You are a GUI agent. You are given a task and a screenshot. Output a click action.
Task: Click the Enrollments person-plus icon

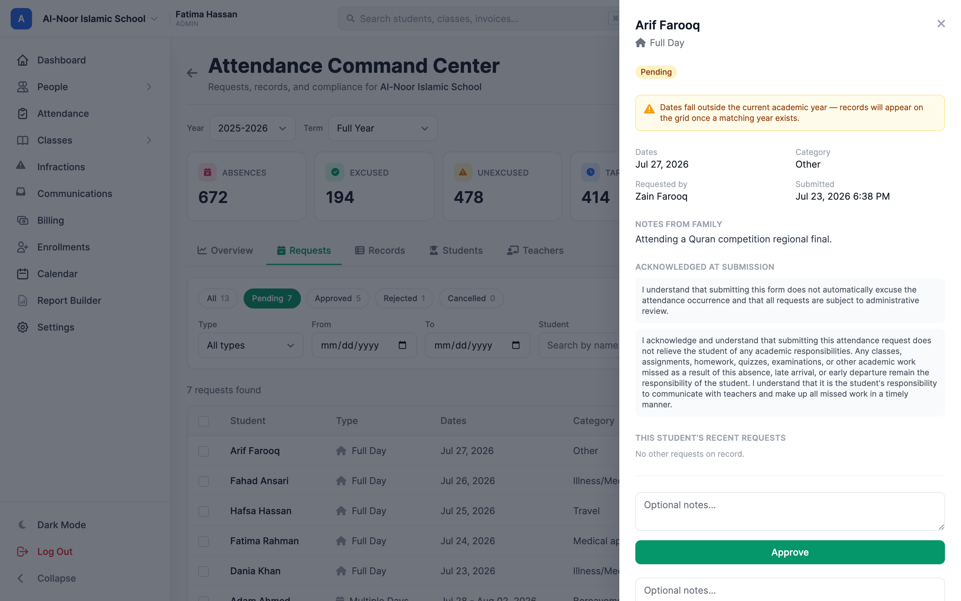coord(23,247)
